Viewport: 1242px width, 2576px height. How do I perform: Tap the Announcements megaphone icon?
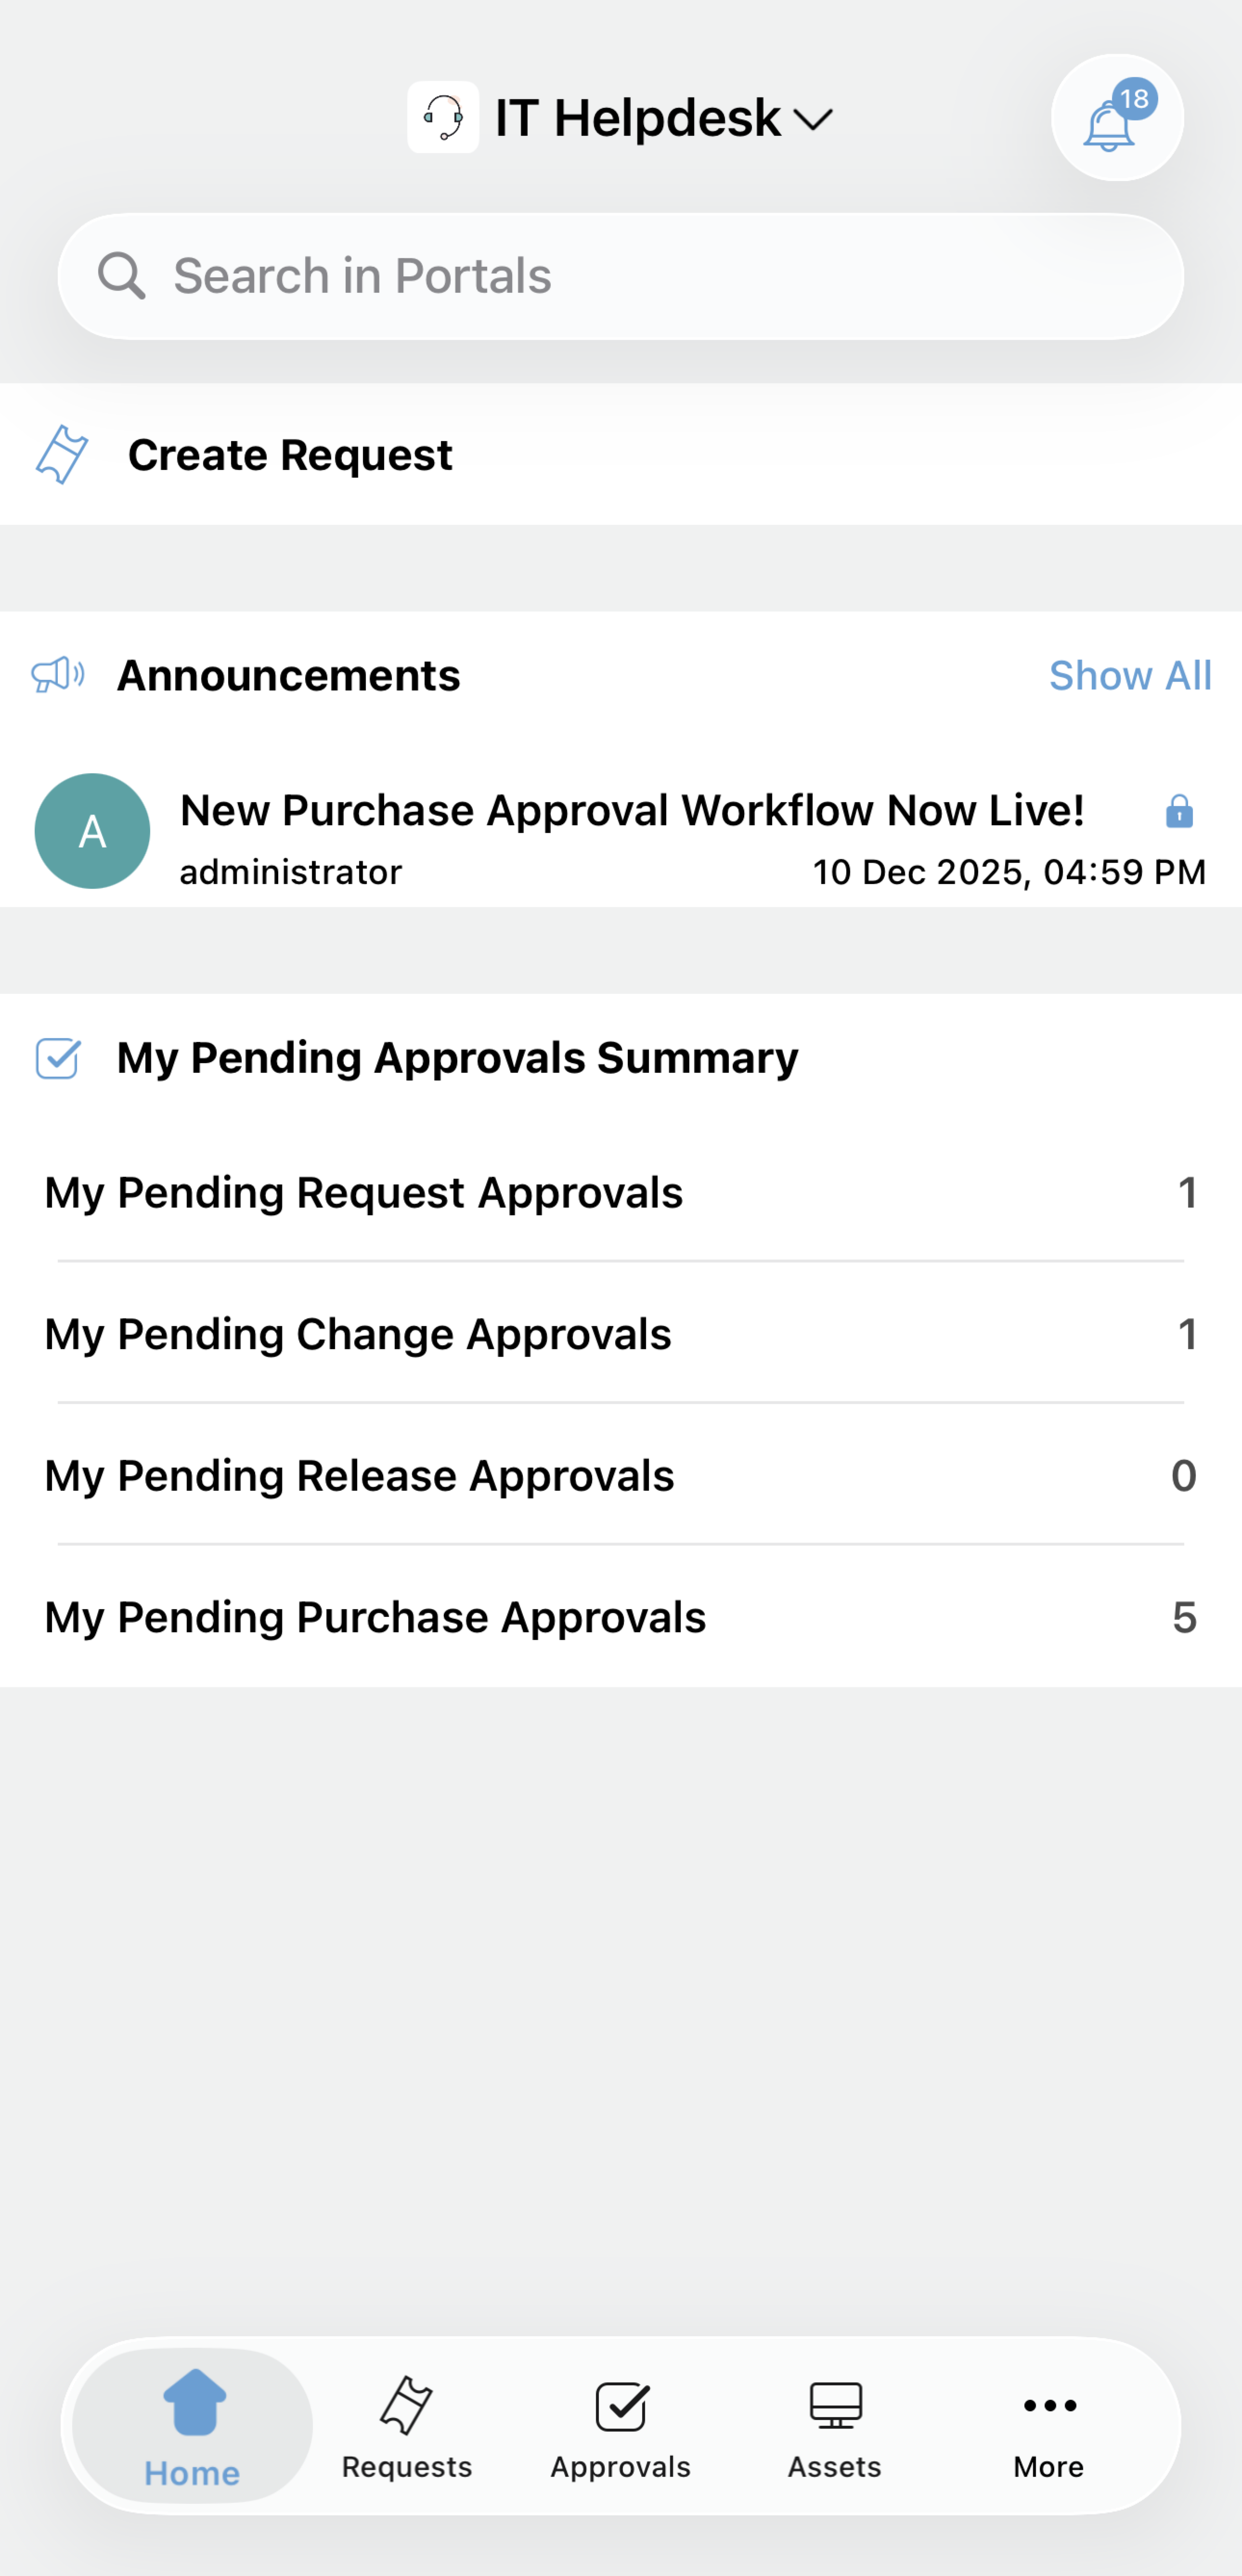58,675
